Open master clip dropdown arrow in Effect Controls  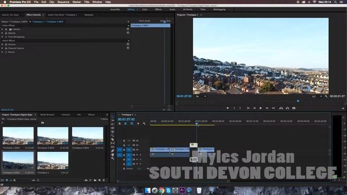pyautogui.click(x=30, y=22)
